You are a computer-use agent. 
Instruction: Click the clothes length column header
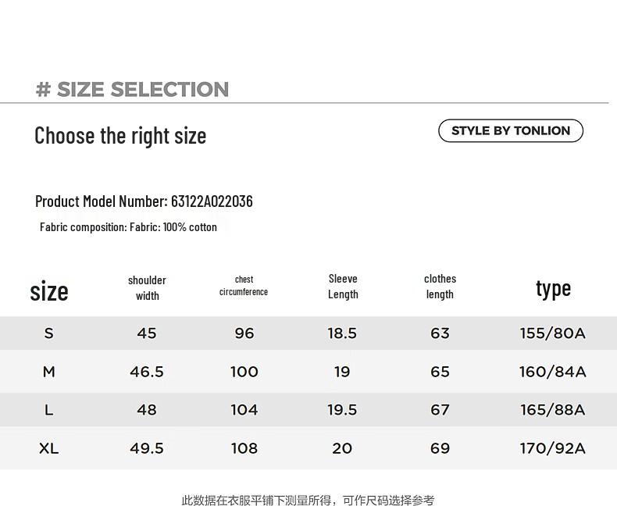point(440,287)
